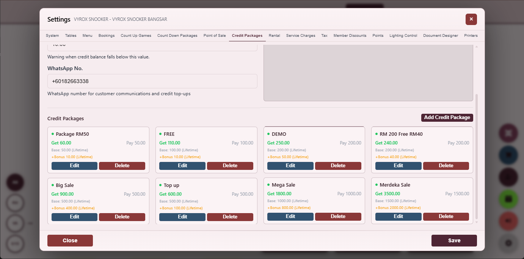Switch to the Tables tab
Viewport: 524px width, 259px height.
coord(71,36)
